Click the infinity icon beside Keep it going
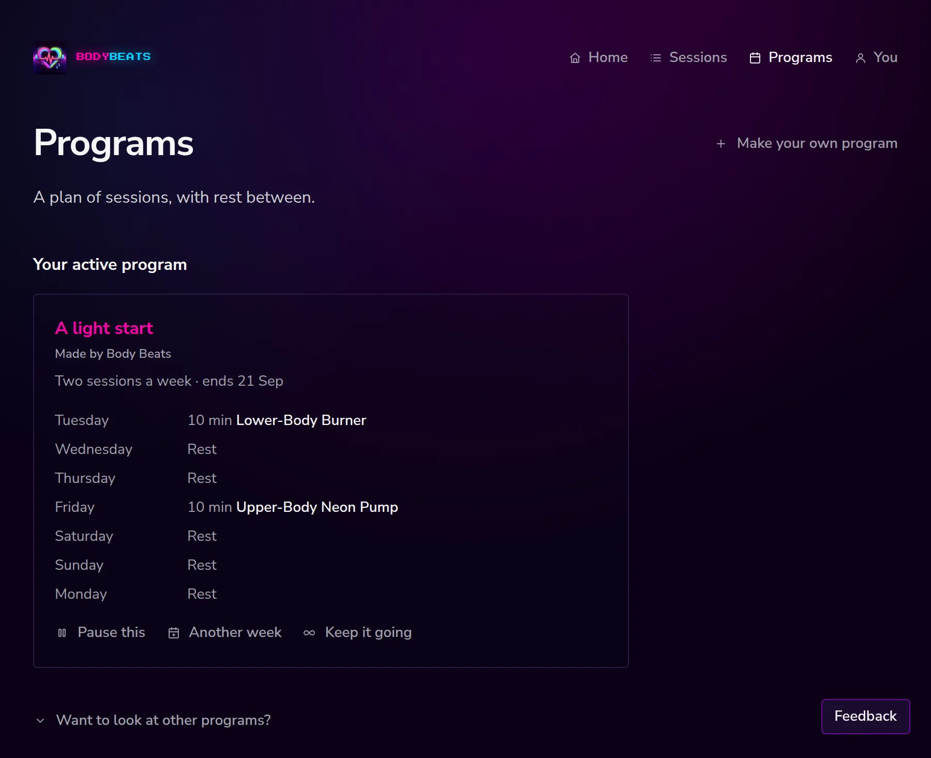The height and width of the screenshot is (758, 931). (309, 633)
